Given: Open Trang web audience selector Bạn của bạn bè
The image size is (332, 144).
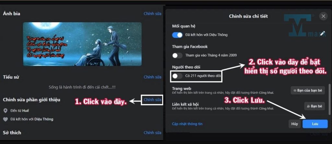Looking at the screenshot, I should coord(308,90).
